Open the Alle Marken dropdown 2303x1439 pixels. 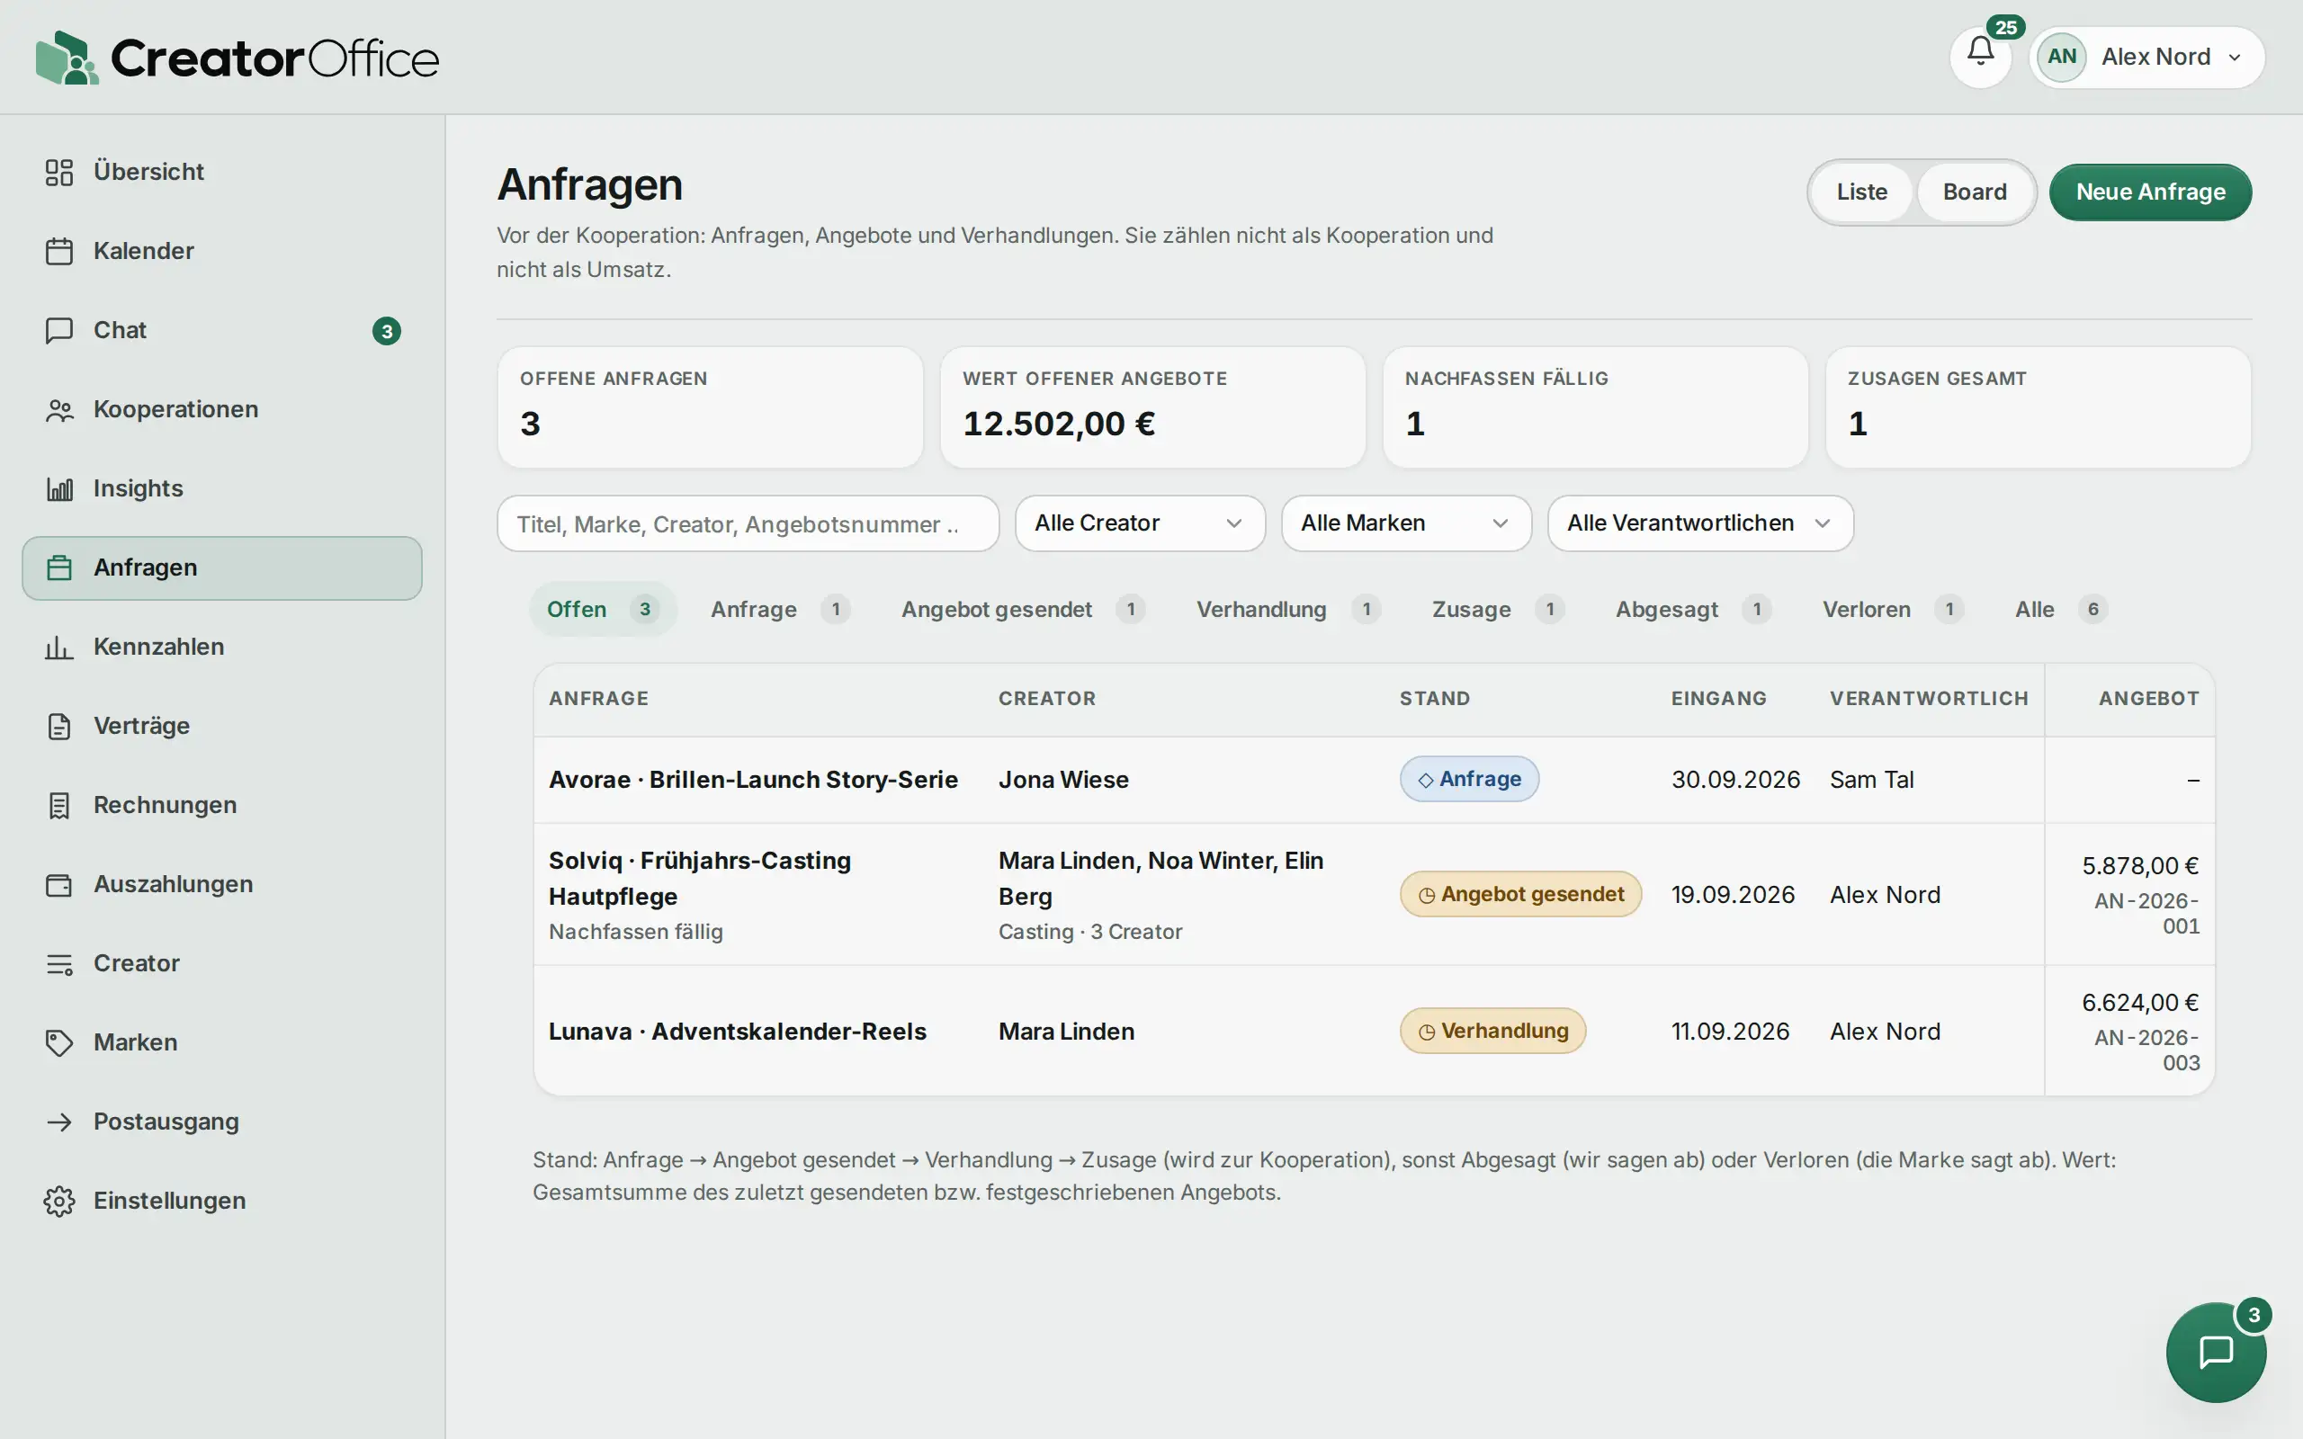[1405, 523]
